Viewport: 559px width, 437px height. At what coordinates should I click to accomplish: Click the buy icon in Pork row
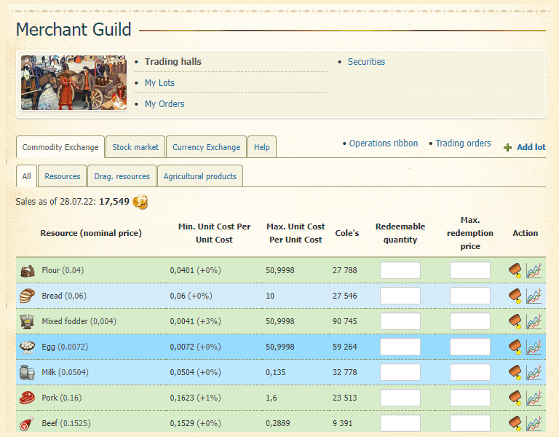(x=515, y=398)
